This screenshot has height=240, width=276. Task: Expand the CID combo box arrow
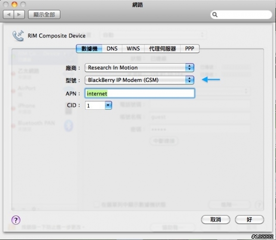[x=108, y=105]
